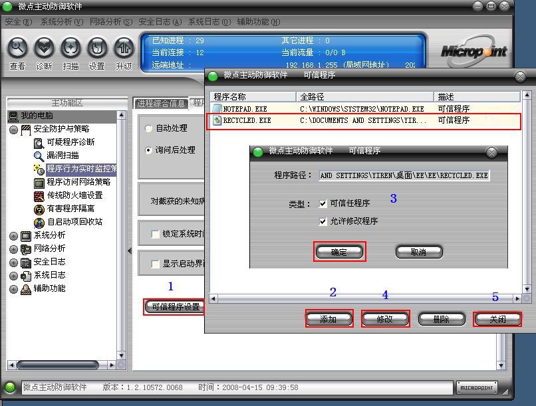Viewport: 536px width, 406px height.
Task: Select 我的电脑 computer icon in tree
Action: 13,116
